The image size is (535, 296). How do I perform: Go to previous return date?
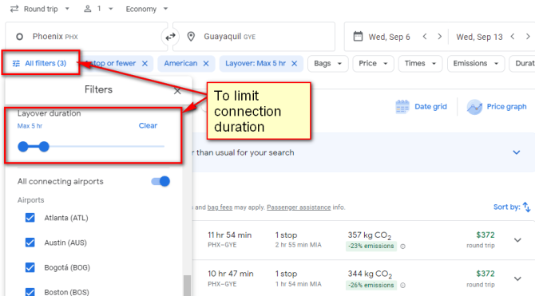click(513, 37)
